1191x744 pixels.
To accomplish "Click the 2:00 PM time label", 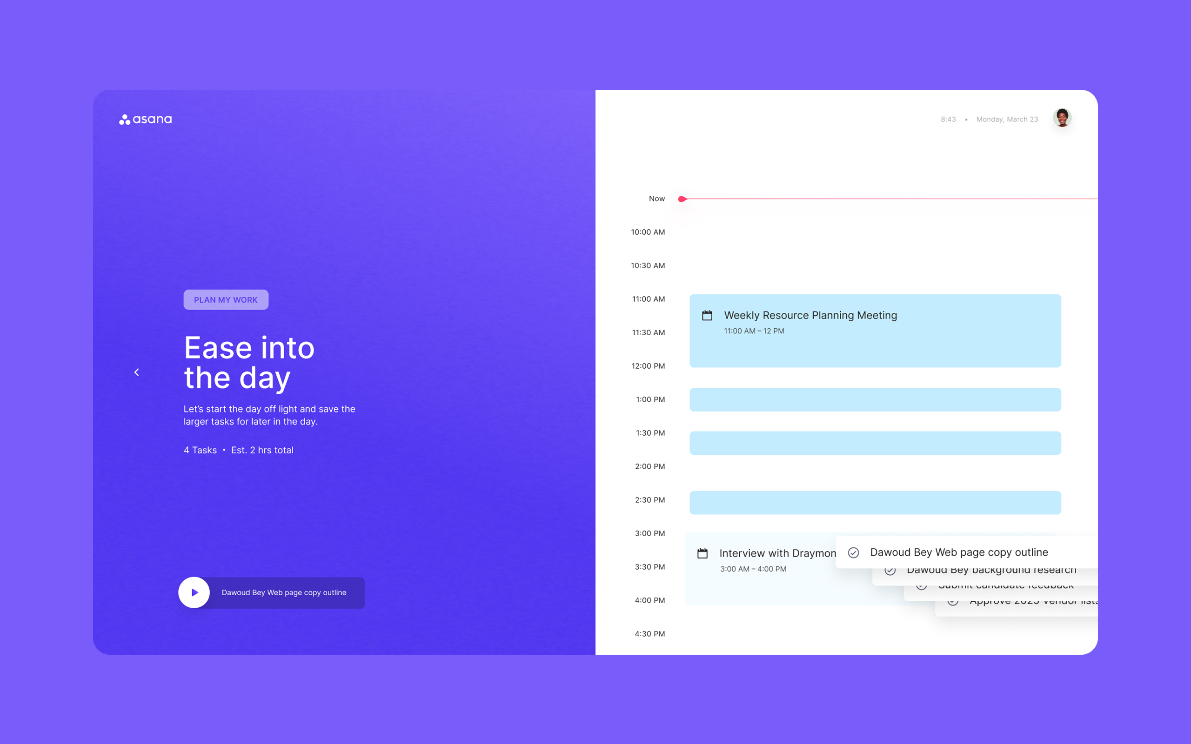I will click(x=649, y=466).
